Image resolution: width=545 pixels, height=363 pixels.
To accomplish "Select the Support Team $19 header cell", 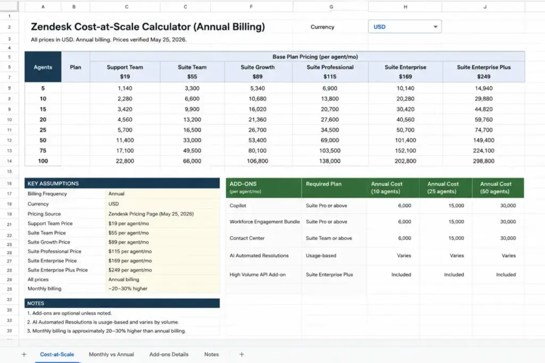I will click(125, 72).
